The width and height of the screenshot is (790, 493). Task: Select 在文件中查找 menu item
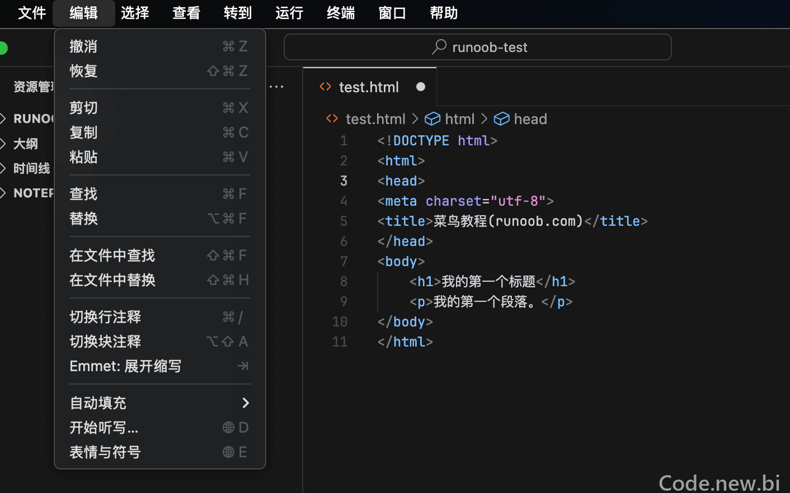point(159,255)
